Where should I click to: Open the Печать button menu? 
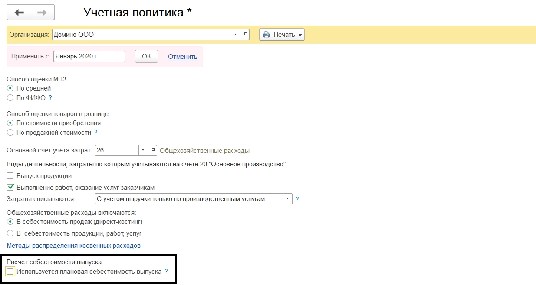click(282, 35)
